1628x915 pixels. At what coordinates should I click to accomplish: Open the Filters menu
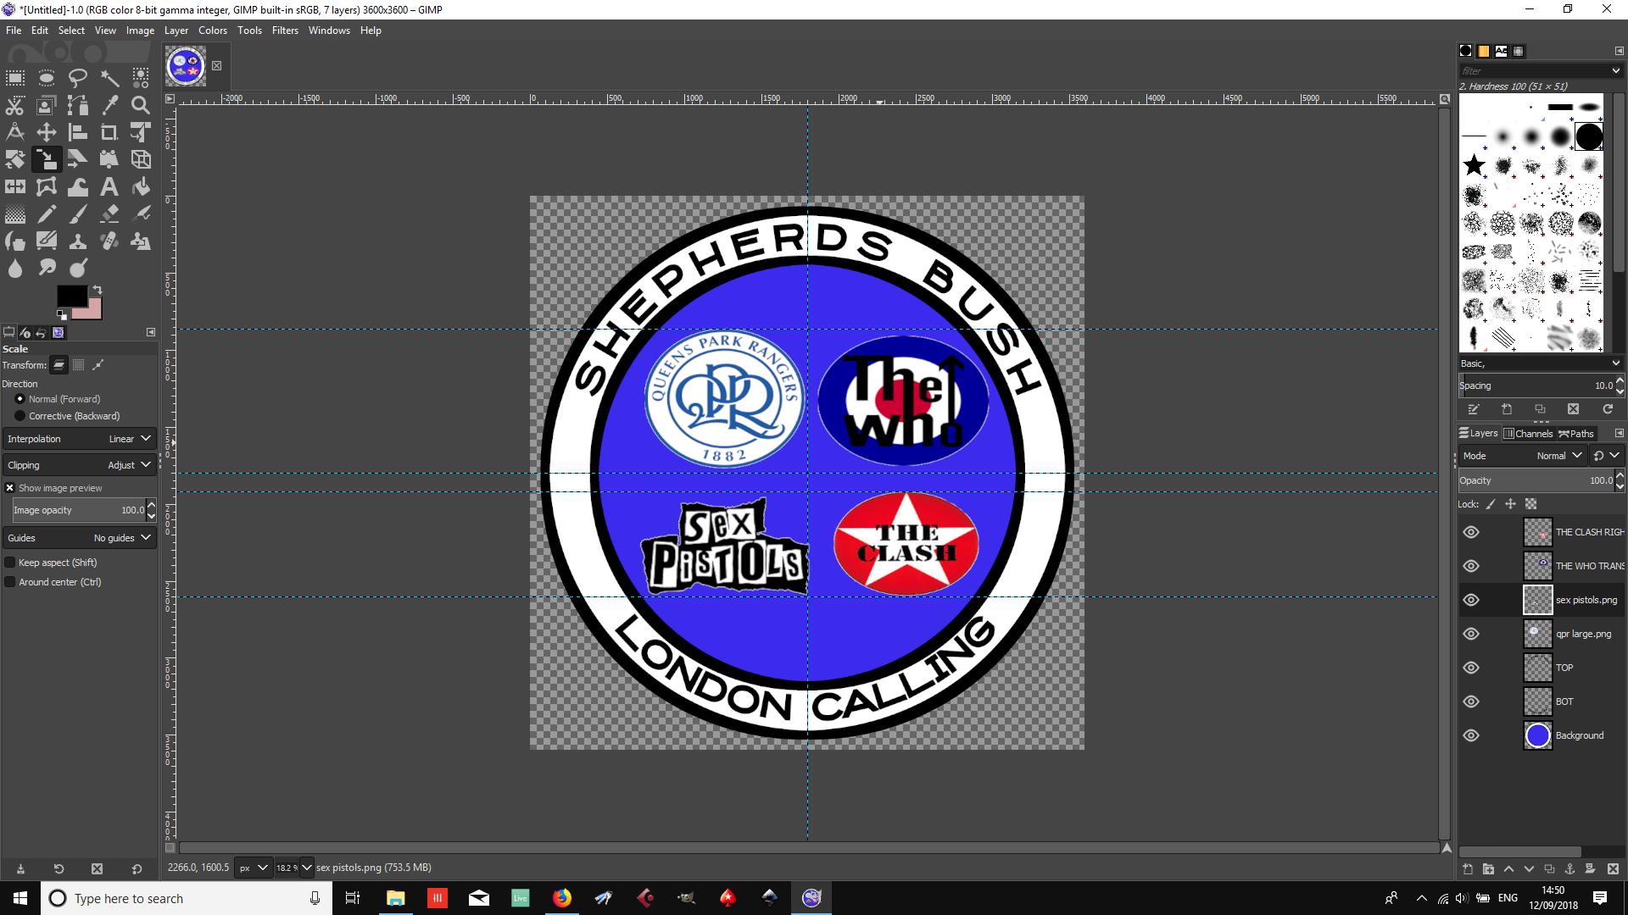tap(285, 30)
